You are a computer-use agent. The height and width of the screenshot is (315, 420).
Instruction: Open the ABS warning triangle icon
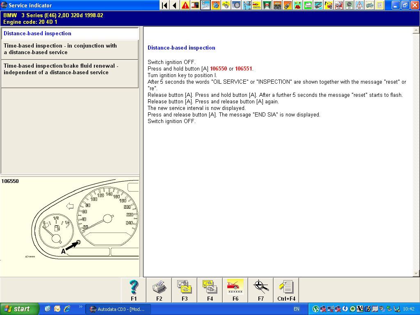(359, 5)
